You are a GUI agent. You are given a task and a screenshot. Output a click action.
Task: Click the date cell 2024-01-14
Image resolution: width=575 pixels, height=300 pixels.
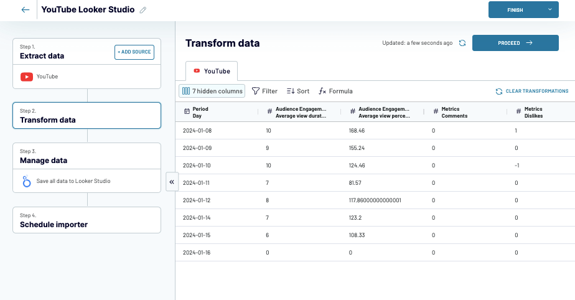click(197, 218)
